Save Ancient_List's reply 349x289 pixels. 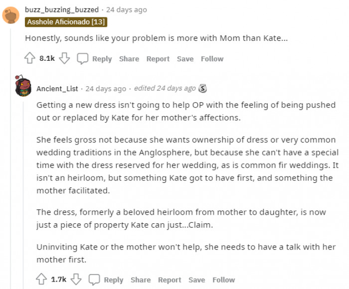[x=197, y=280]
